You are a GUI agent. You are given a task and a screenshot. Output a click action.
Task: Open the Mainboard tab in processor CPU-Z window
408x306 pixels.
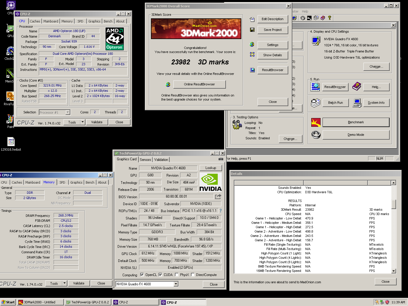pyautogui.click(x=51, y=21)
